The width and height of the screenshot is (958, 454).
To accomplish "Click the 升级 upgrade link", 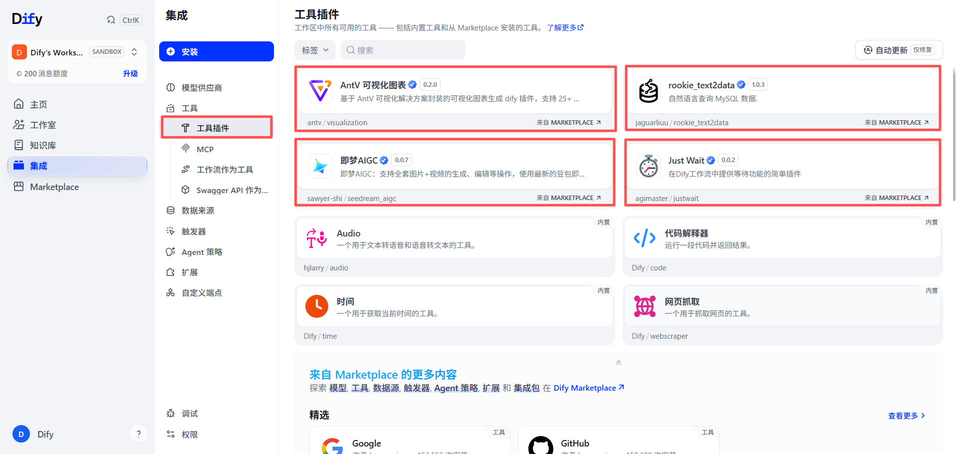I will [130, 73].
